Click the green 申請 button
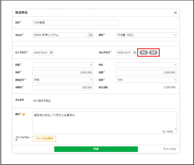 pyautogui.click(x=96, y=149)
